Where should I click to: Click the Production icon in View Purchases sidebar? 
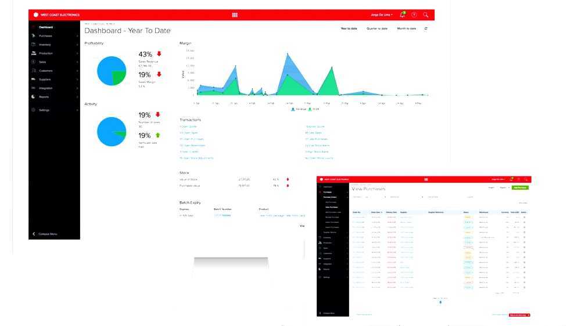pyautogui.click(x=320, y=242)
